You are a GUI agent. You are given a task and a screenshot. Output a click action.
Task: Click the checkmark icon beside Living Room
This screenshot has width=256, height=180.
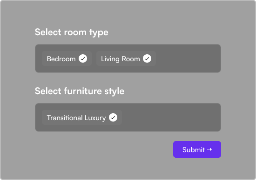[x=147, y=58]
